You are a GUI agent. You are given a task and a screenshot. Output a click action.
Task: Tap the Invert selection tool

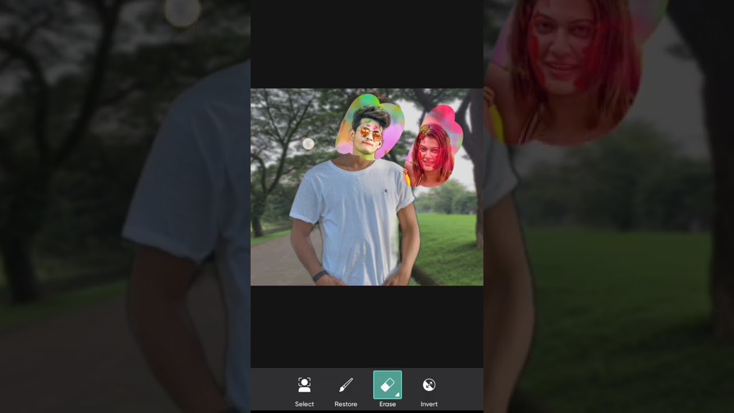429,392
